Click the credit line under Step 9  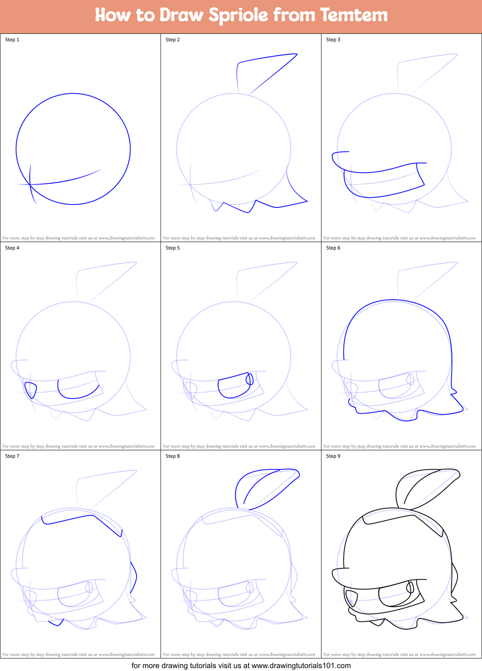pos(399,654)
